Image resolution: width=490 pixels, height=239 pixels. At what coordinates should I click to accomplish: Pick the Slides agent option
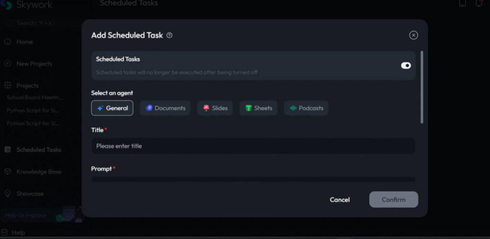(214, 108)
